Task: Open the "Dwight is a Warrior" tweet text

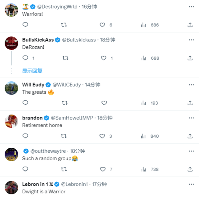Action: click(44, 191)
